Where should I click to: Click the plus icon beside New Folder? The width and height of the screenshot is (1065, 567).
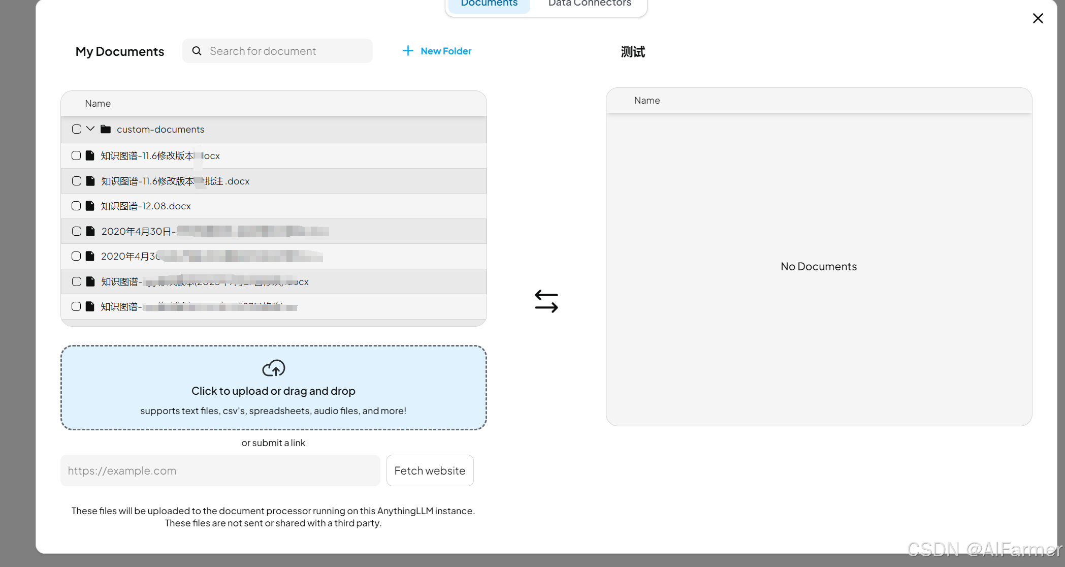click(x=407, y=51)
